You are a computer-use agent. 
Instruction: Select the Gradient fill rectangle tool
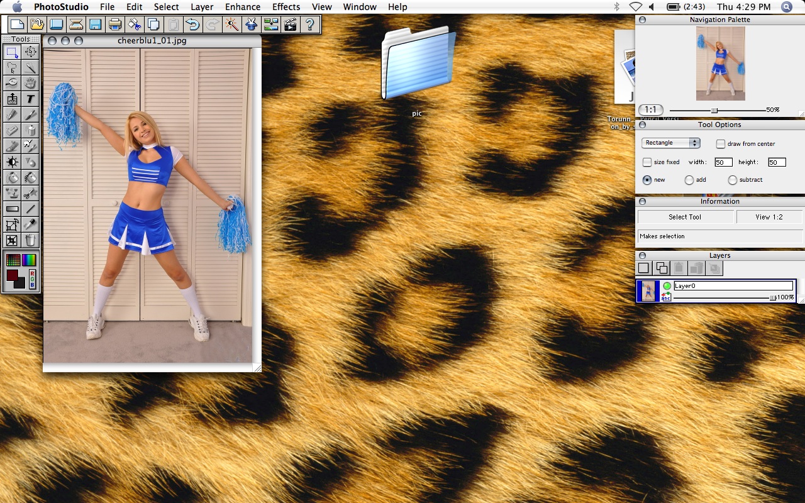pyautogui.click(x=12, y=209)
